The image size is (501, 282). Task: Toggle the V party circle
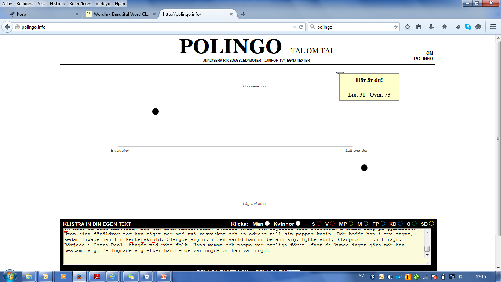click(333, 224)
